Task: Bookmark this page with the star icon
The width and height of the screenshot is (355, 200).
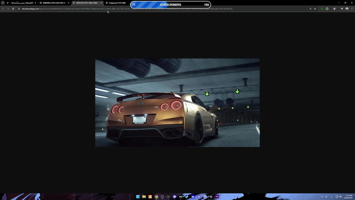Action: (x=315, y=9)
